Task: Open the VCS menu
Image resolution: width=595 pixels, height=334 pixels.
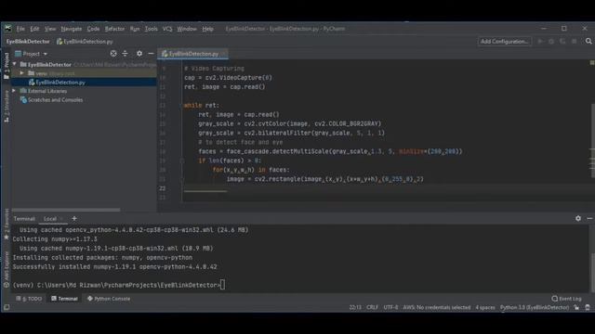Action: [167, 29]
